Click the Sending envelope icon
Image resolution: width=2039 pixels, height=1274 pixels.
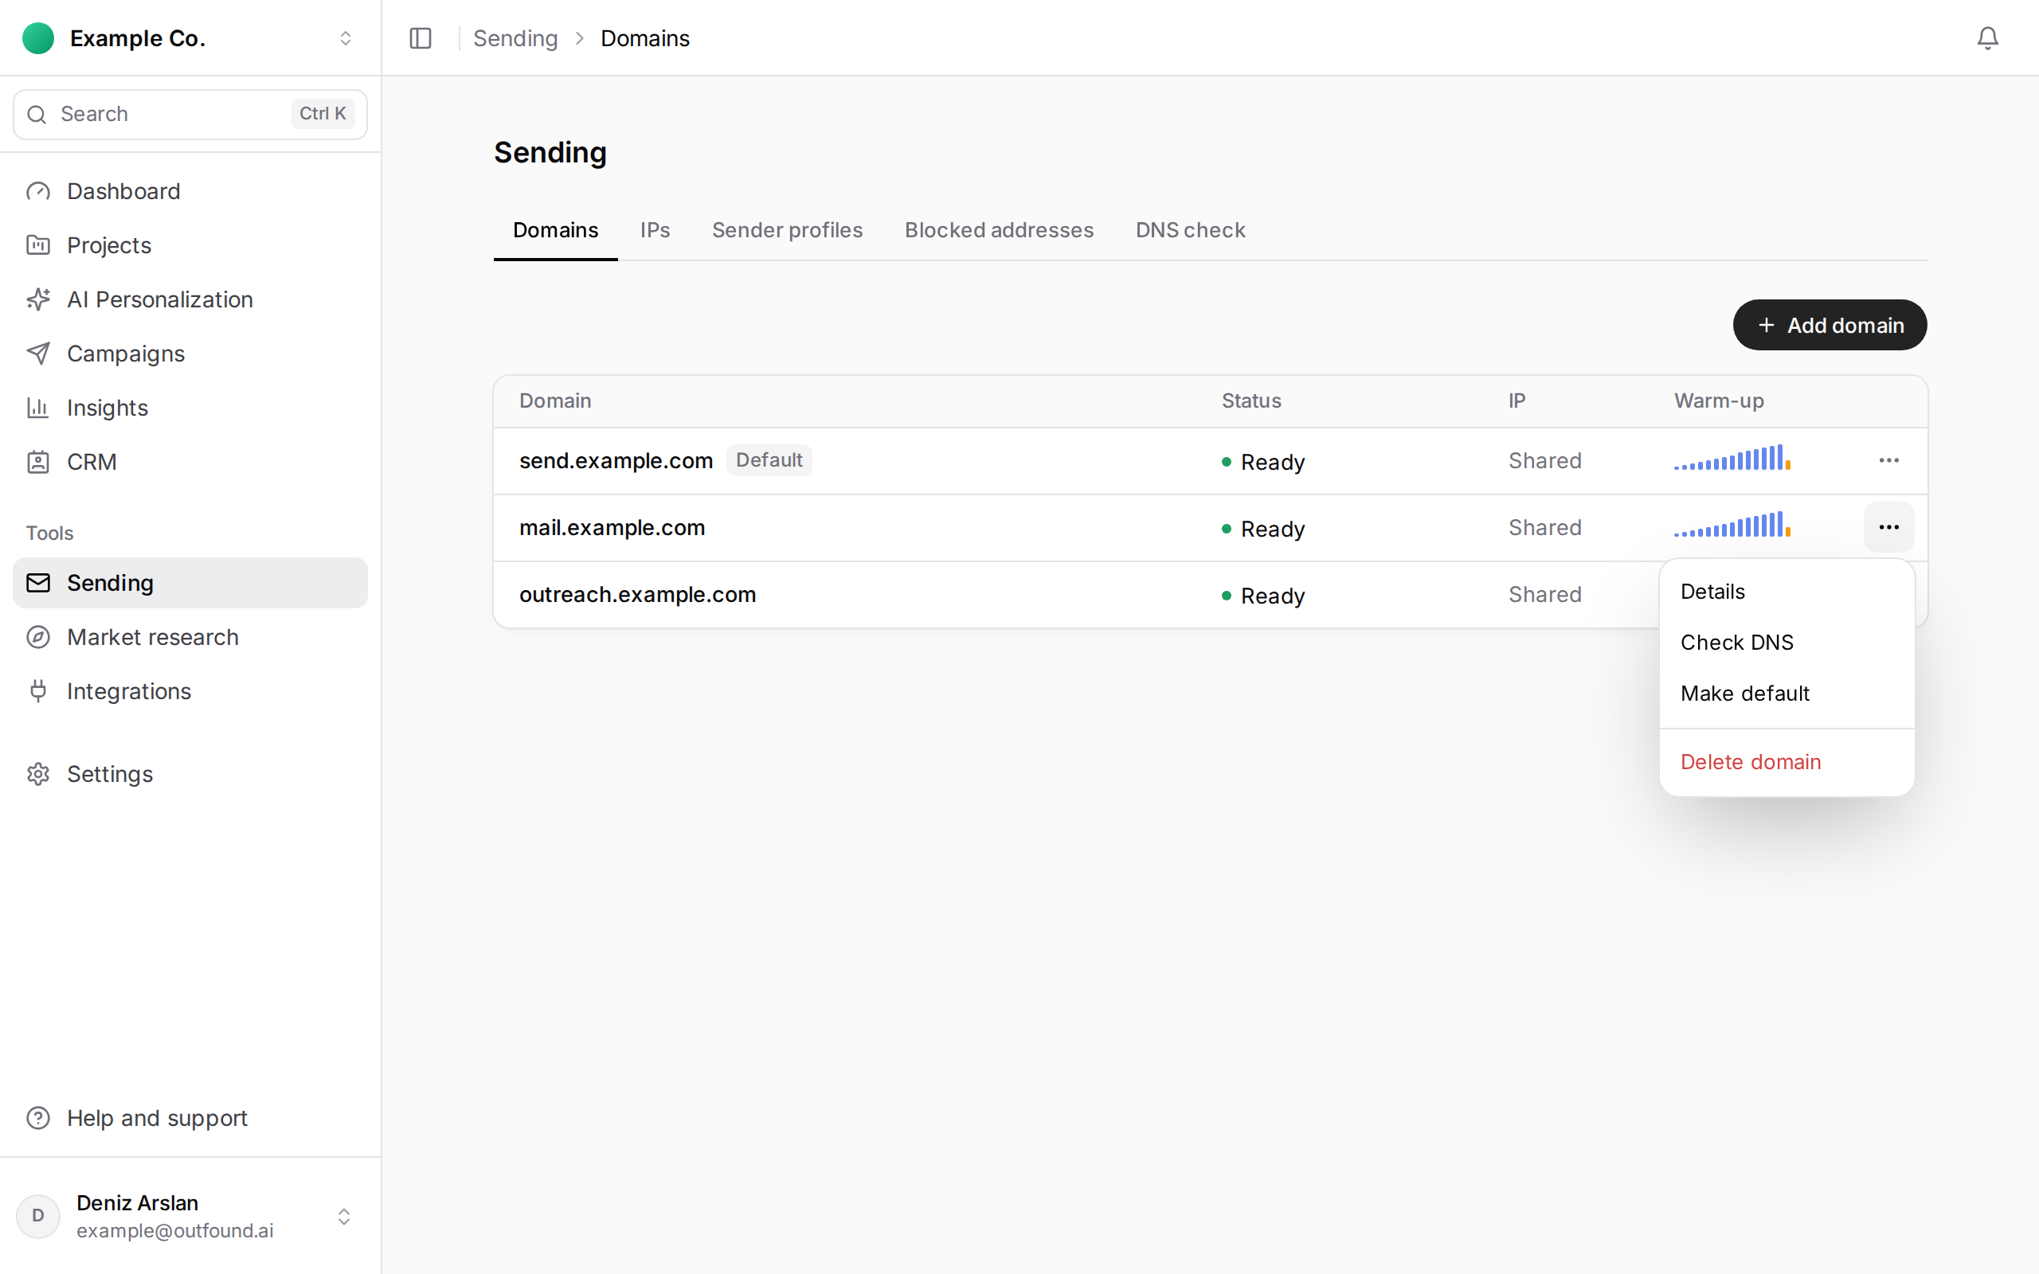(x=38, y=583)
